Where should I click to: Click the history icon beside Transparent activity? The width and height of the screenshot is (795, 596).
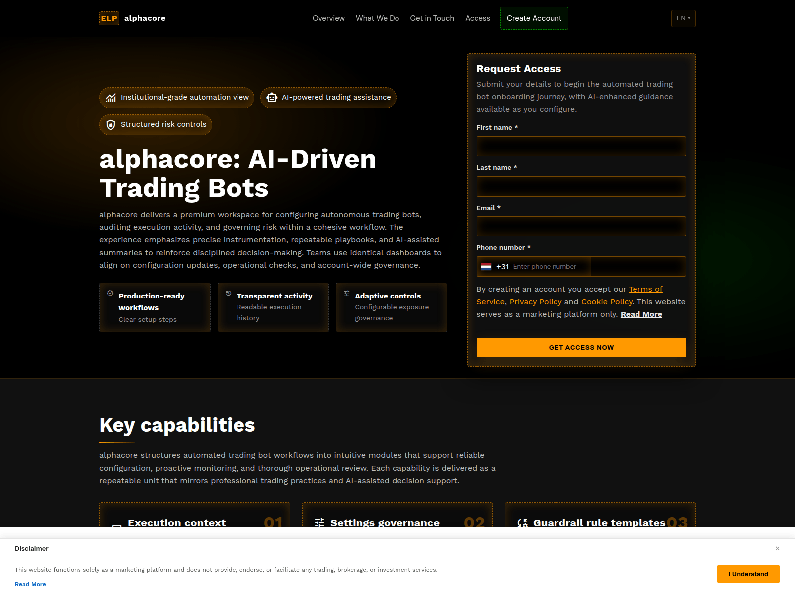(x=229, y=293)
